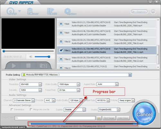161x129 pixels.
Task: Click the title list scroll down arrow
Action: click(158, 67)
